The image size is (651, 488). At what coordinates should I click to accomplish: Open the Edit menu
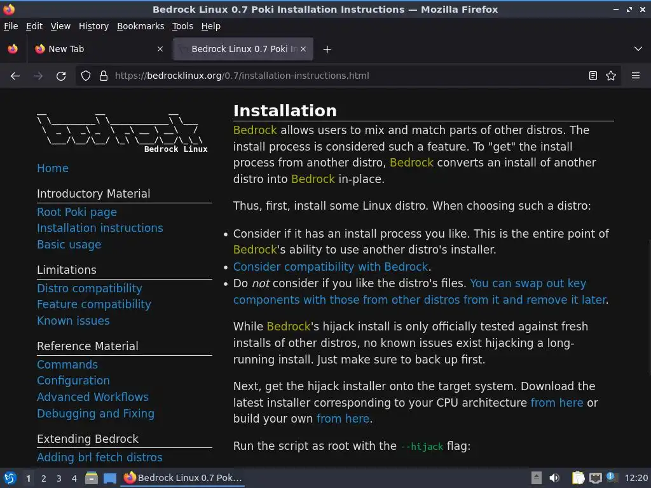click(x=34, y=26)
